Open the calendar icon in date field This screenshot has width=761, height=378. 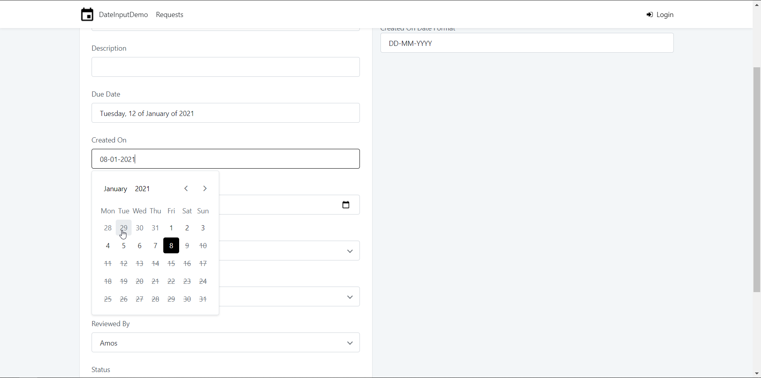click(346, 205)
